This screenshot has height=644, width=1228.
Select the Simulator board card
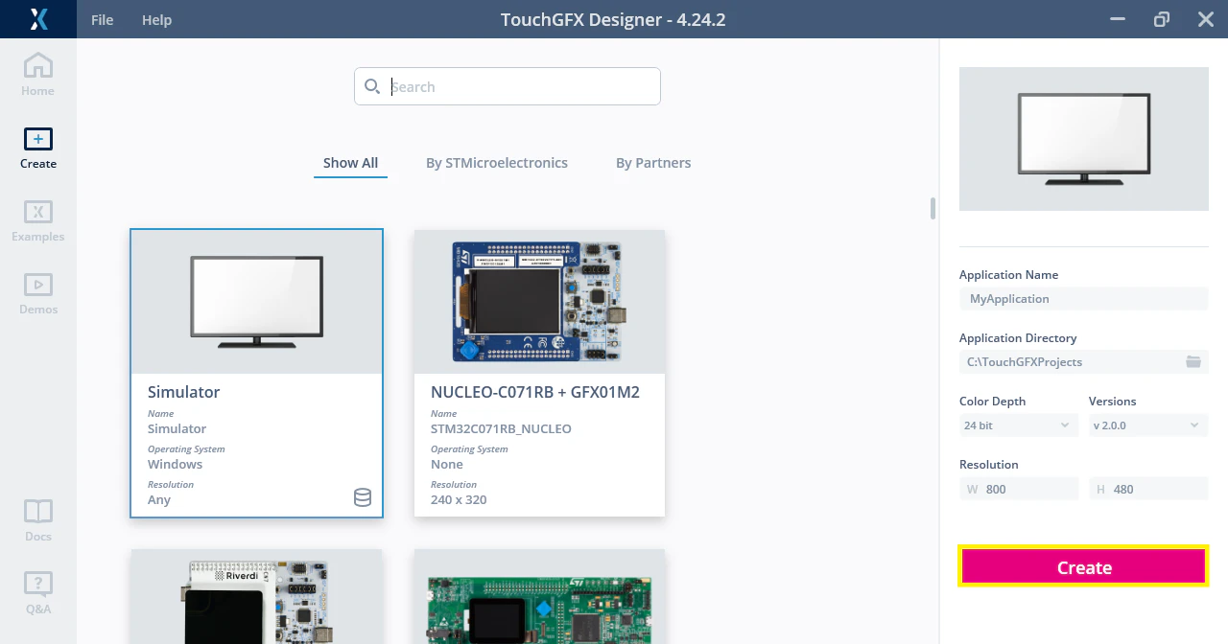click(x=256, y=373)
